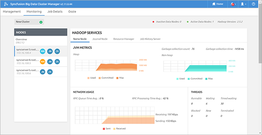Click the help question mark icon
The height and width of the screenshot is (135, 262).
point(253,4)
